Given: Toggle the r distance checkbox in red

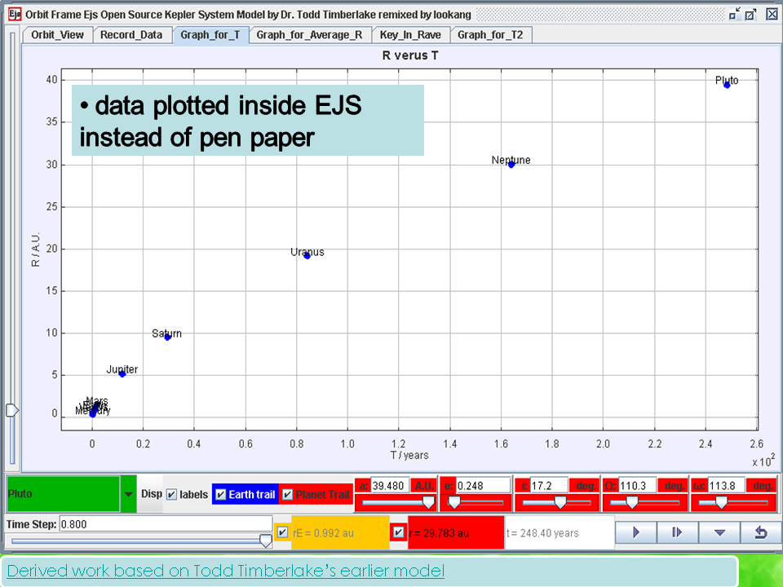Looking at the screenshot, I should [398, 532].
